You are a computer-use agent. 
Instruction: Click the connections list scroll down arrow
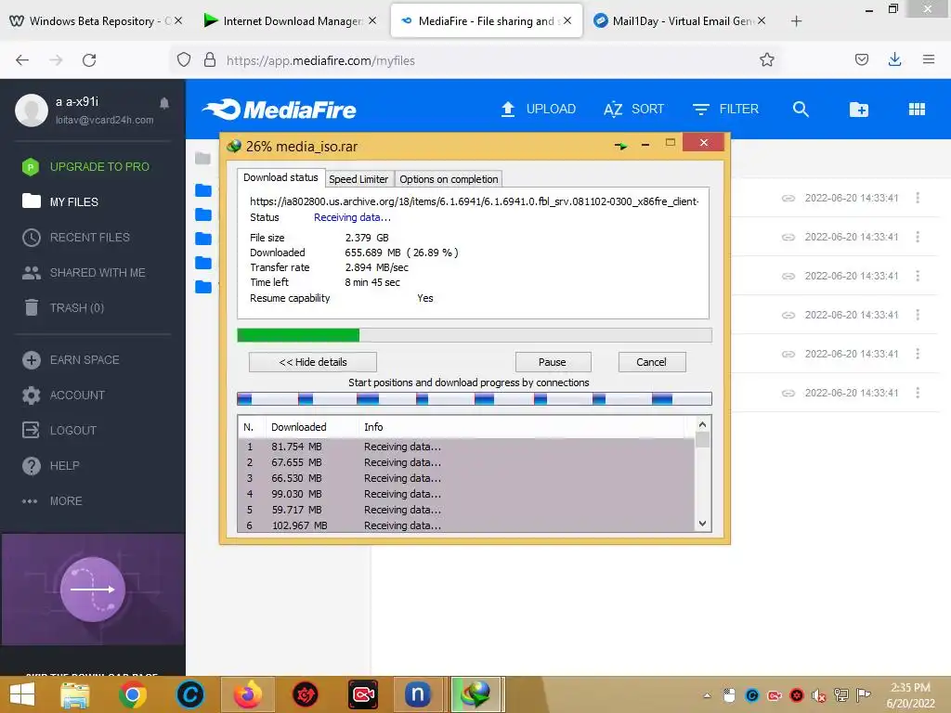(x=702, y=524)
